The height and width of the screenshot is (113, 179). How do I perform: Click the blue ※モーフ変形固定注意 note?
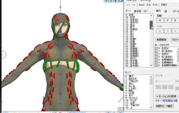pyautogui.click(x=166, y=101)
